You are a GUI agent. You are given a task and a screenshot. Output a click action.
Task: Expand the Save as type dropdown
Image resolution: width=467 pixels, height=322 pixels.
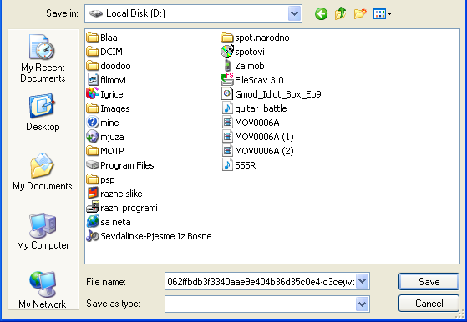coord(363,304)
